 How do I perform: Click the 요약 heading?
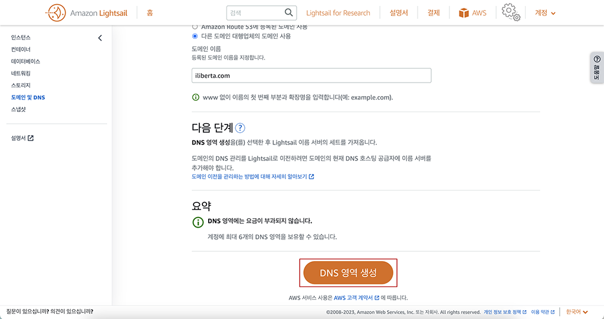[x=202, y=206]
